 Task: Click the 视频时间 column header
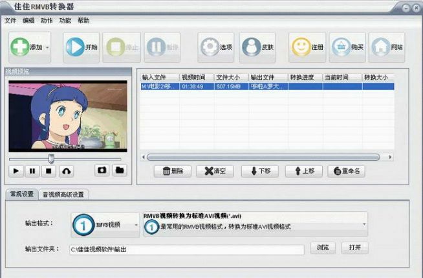[x=197, y=78]
